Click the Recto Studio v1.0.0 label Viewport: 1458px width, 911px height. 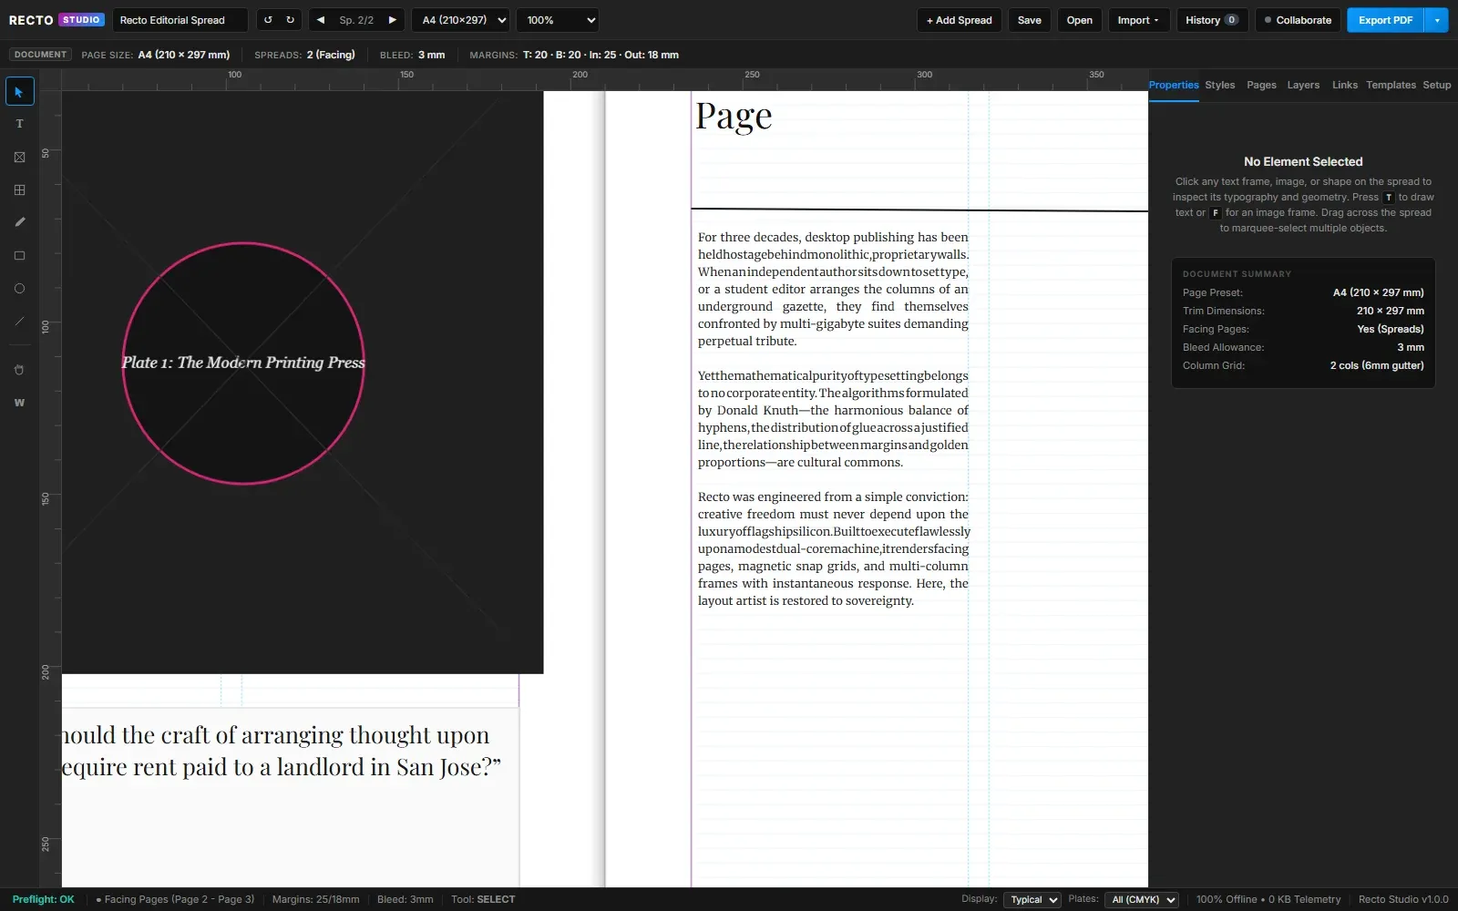pyautogui.click(x=1403, y=900)
